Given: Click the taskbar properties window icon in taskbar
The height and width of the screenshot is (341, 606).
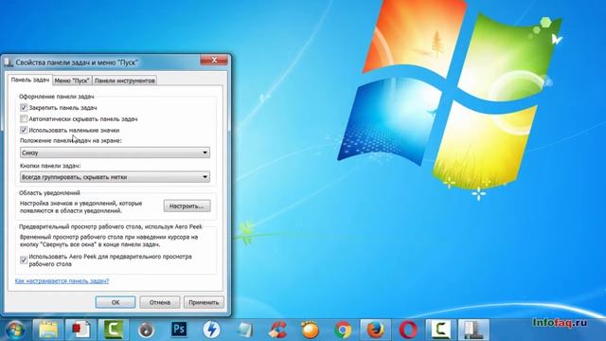Looking at the screenshot, I should point(473,331).
